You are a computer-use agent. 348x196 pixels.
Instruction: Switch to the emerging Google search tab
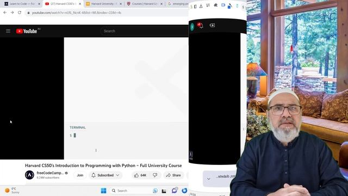coord(178,4)
